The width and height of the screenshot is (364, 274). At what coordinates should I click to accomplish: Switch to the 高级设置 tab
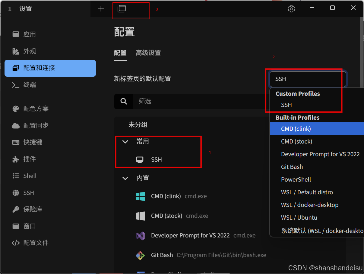point(148,53)
